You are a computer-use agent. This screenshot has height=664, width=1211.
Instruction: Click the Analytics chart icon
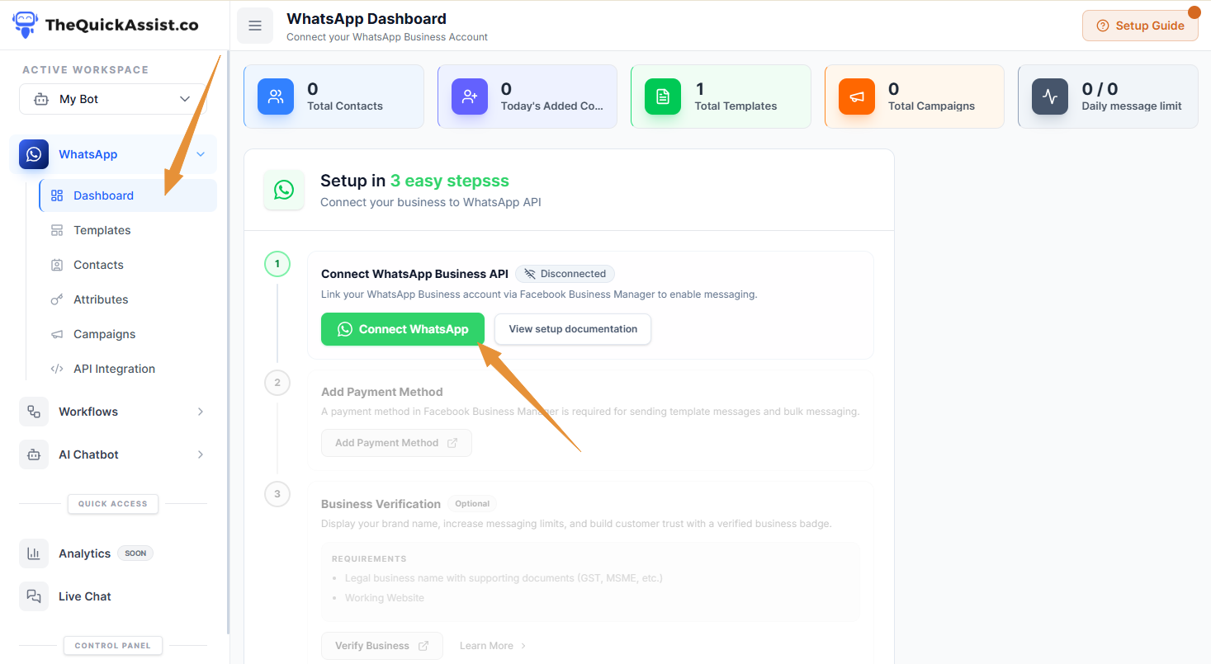coord(33,553)
